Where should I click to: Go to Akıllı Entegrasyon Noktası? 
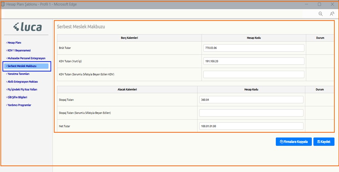tap(22, 82)
